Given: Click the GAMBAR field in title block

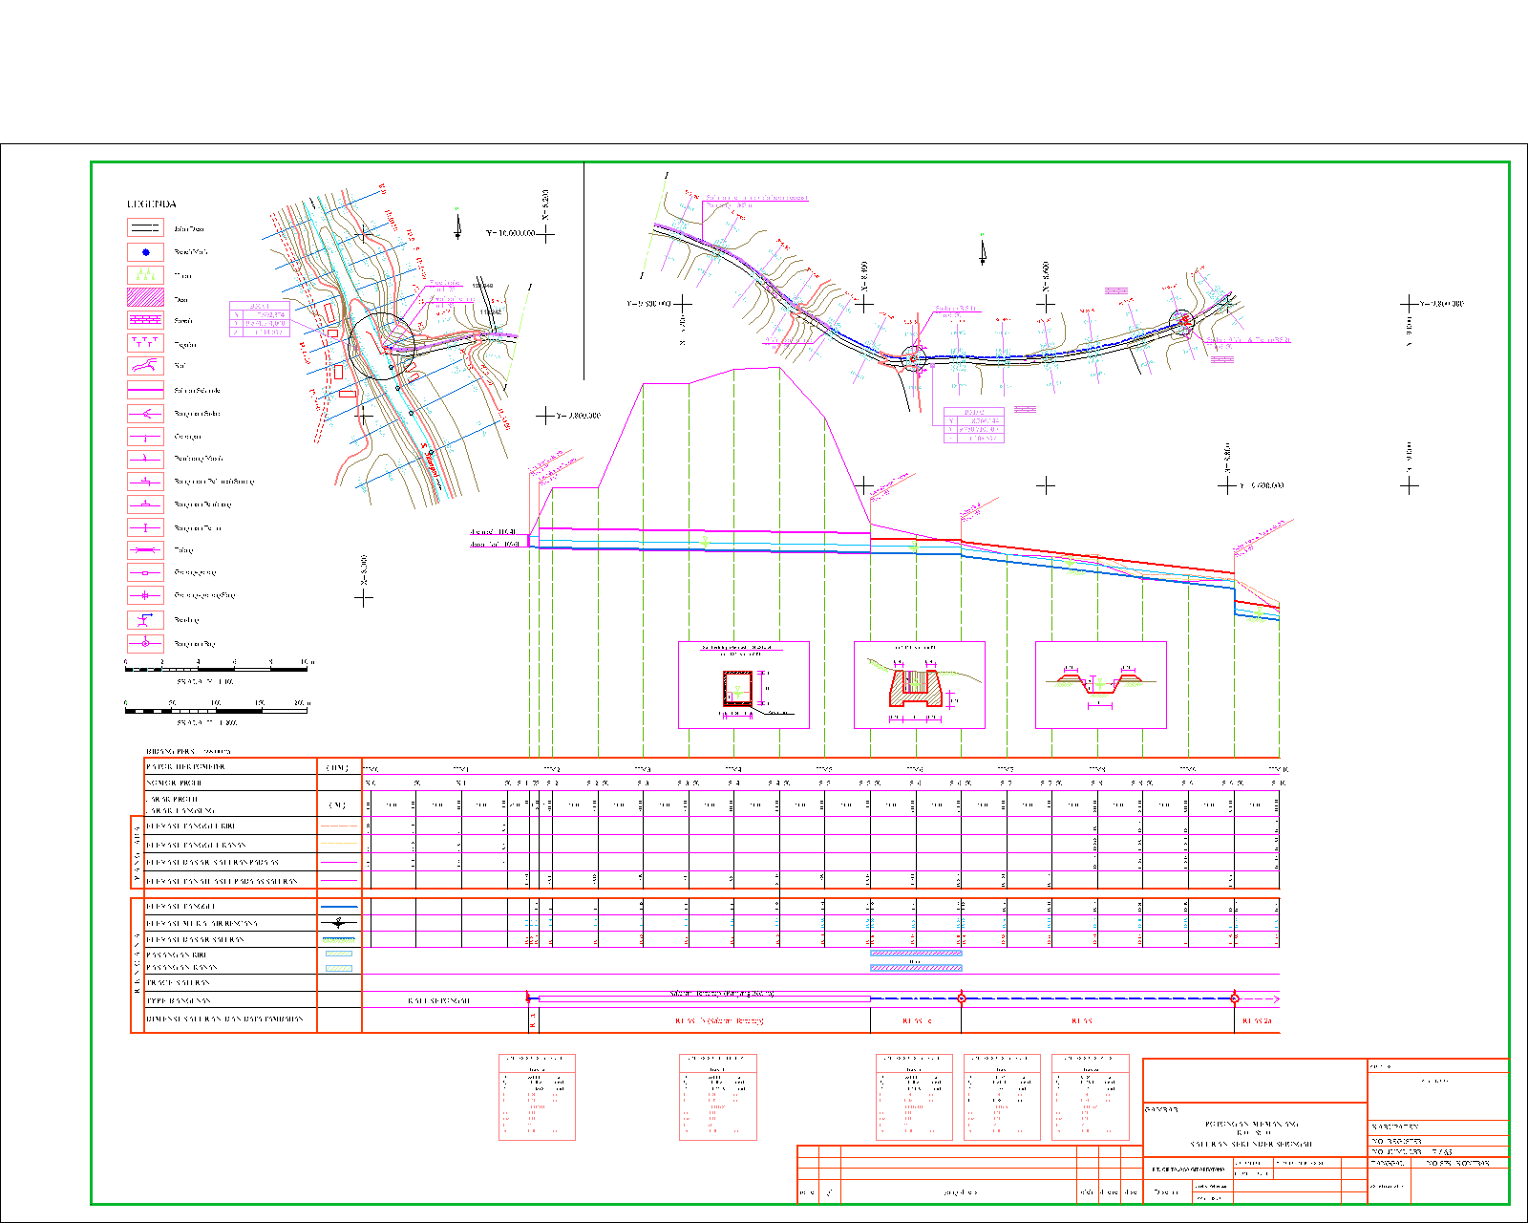Looking at the screenshot, I should (1255, 1127).
